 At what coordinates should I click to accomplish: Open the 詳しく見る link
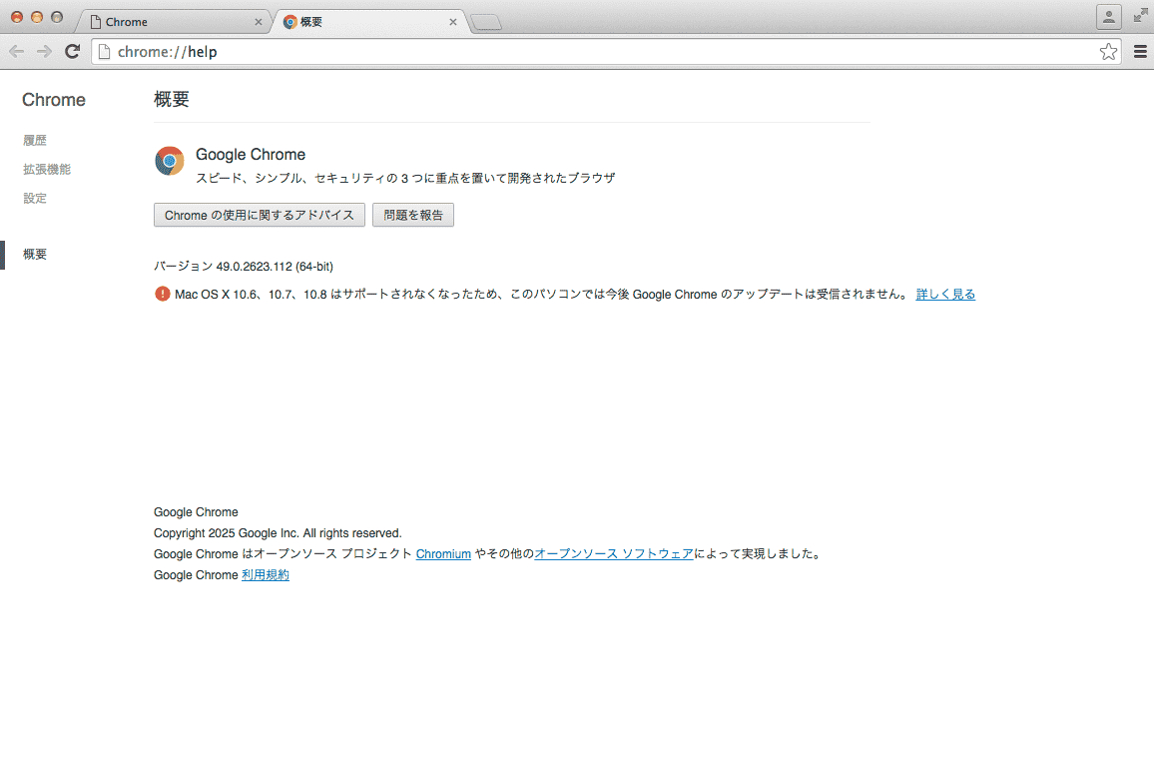pos(945,294)
